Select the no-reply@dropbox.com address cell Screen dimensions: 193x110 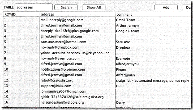click(78, 47)
